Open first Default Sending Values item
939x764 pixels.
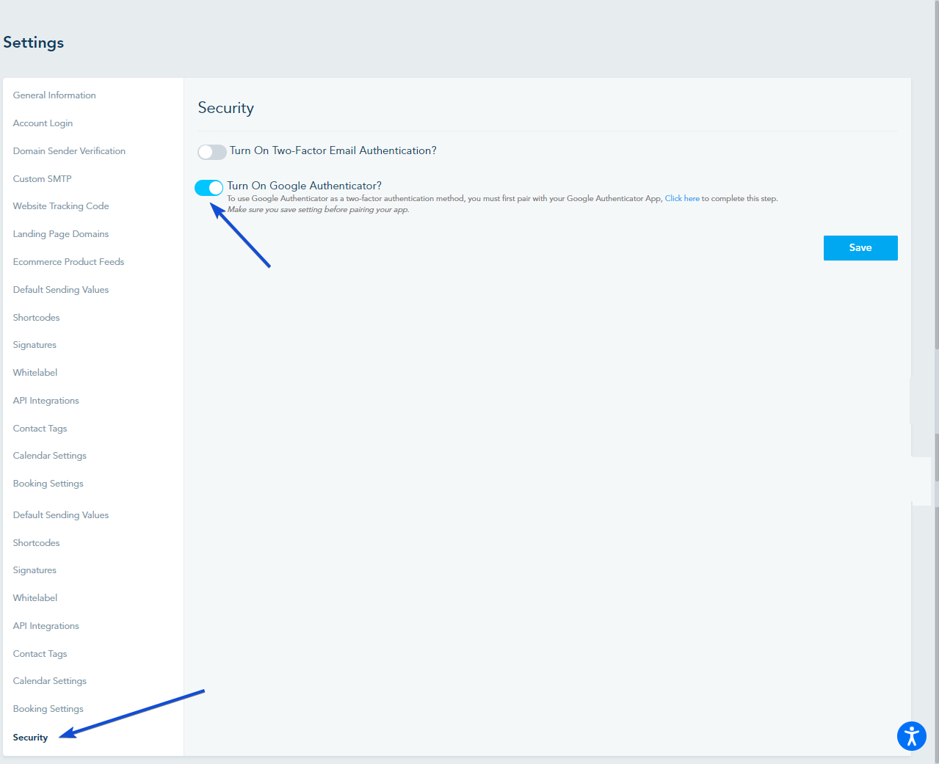tap(61, 290)
